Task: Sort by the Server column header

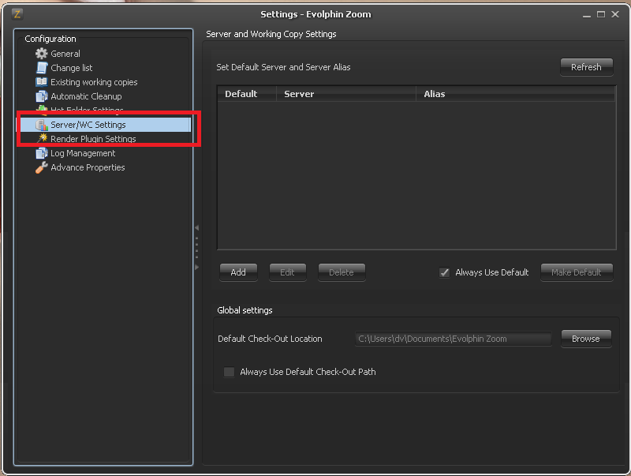Action: (346, 94)
